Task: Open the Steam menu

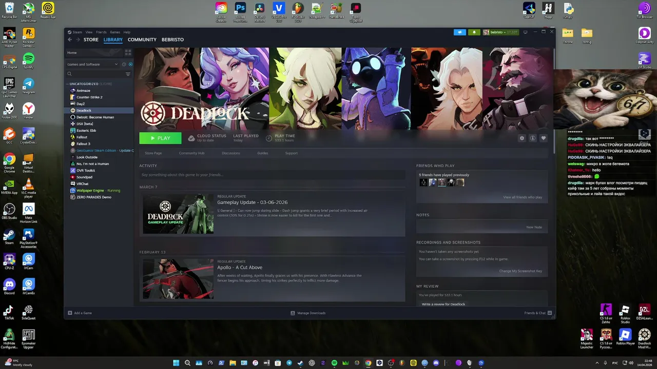Action: point(77,32)
